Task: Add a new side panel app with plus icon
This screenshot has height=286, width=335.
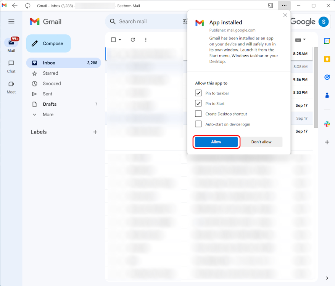Action: click(327, 142)
